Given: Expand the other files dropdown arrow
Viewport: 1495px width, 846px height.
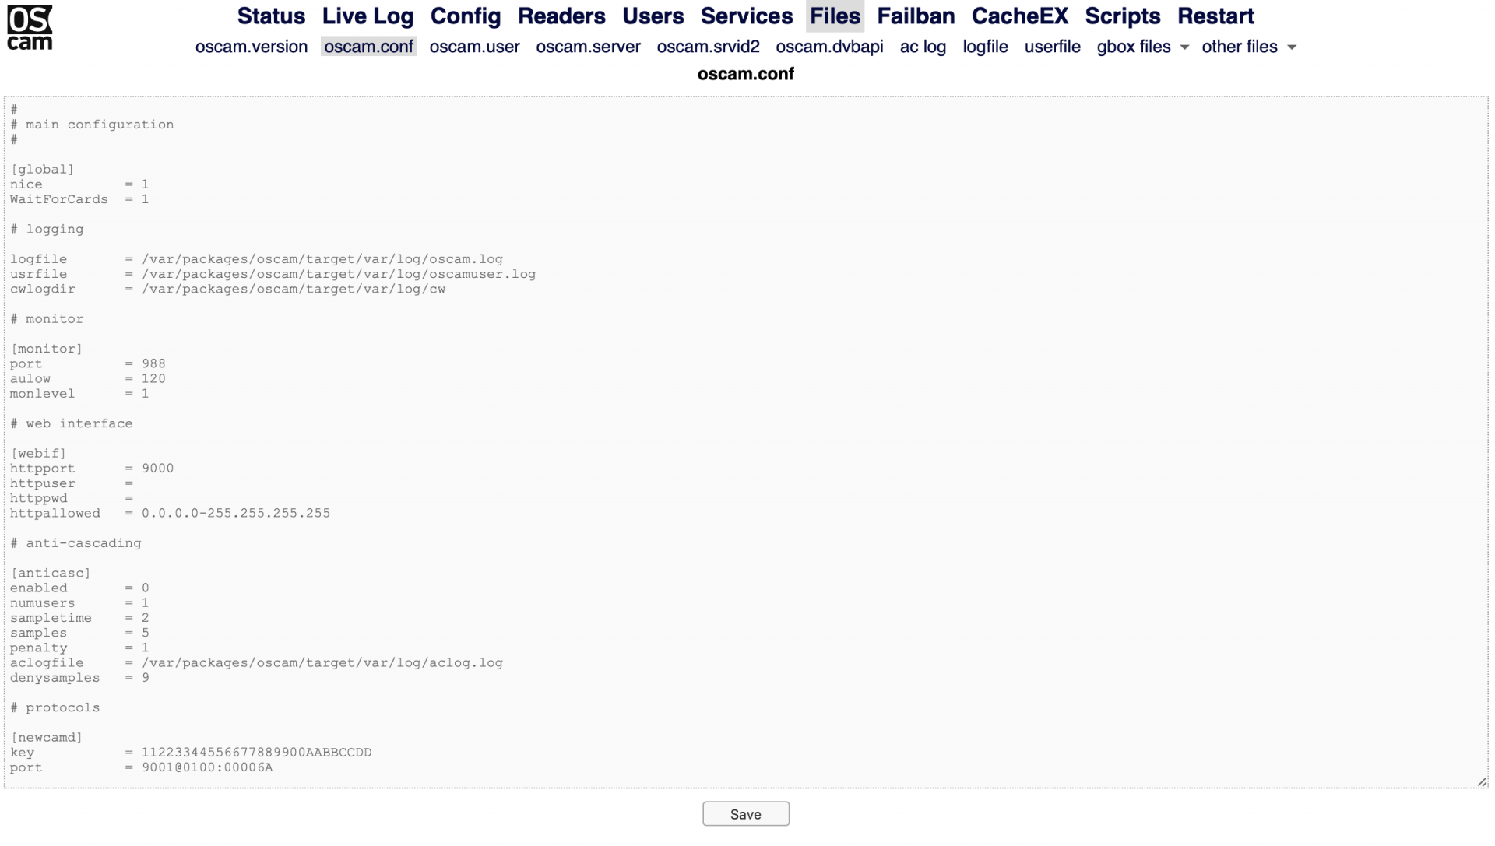Looking at the screenshot, I should (x=1292, y=47).
